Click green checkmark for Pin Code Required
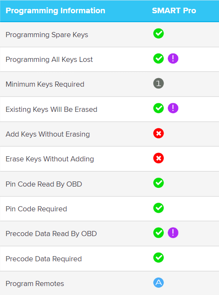 coord(158,208)
